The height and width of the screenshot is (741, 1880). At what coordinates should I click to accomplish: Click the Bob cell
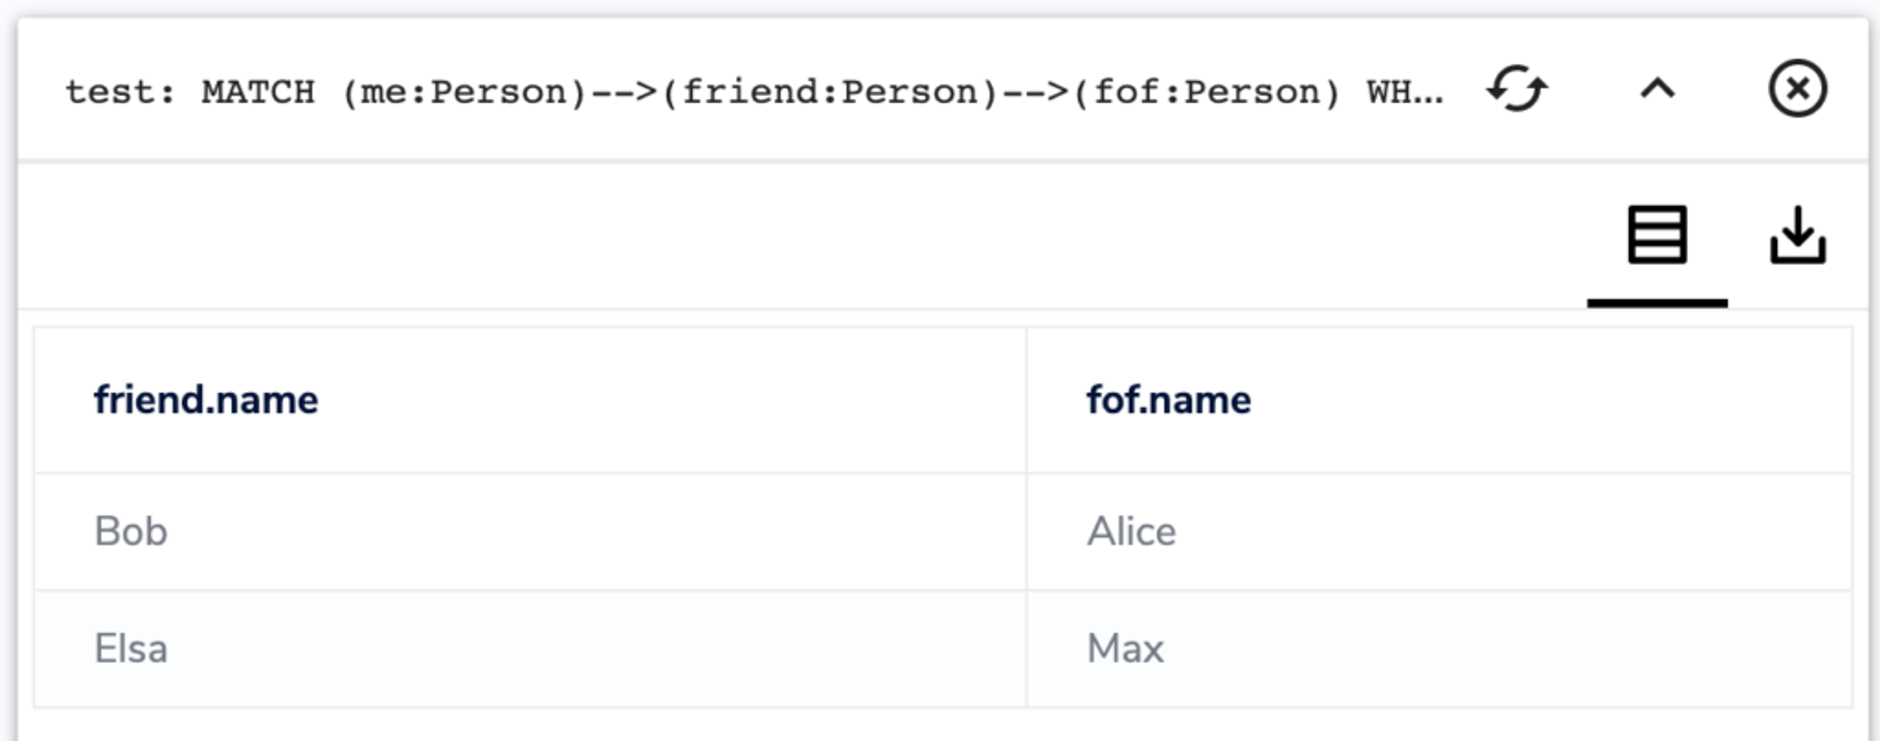click(530, 532)
